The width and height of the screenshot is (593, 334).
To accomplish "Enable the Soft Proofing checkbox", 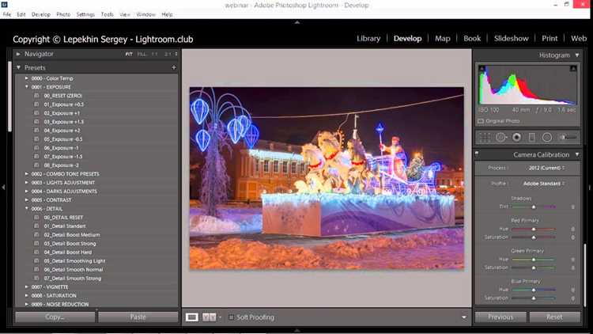I will [x=231, y=317].
